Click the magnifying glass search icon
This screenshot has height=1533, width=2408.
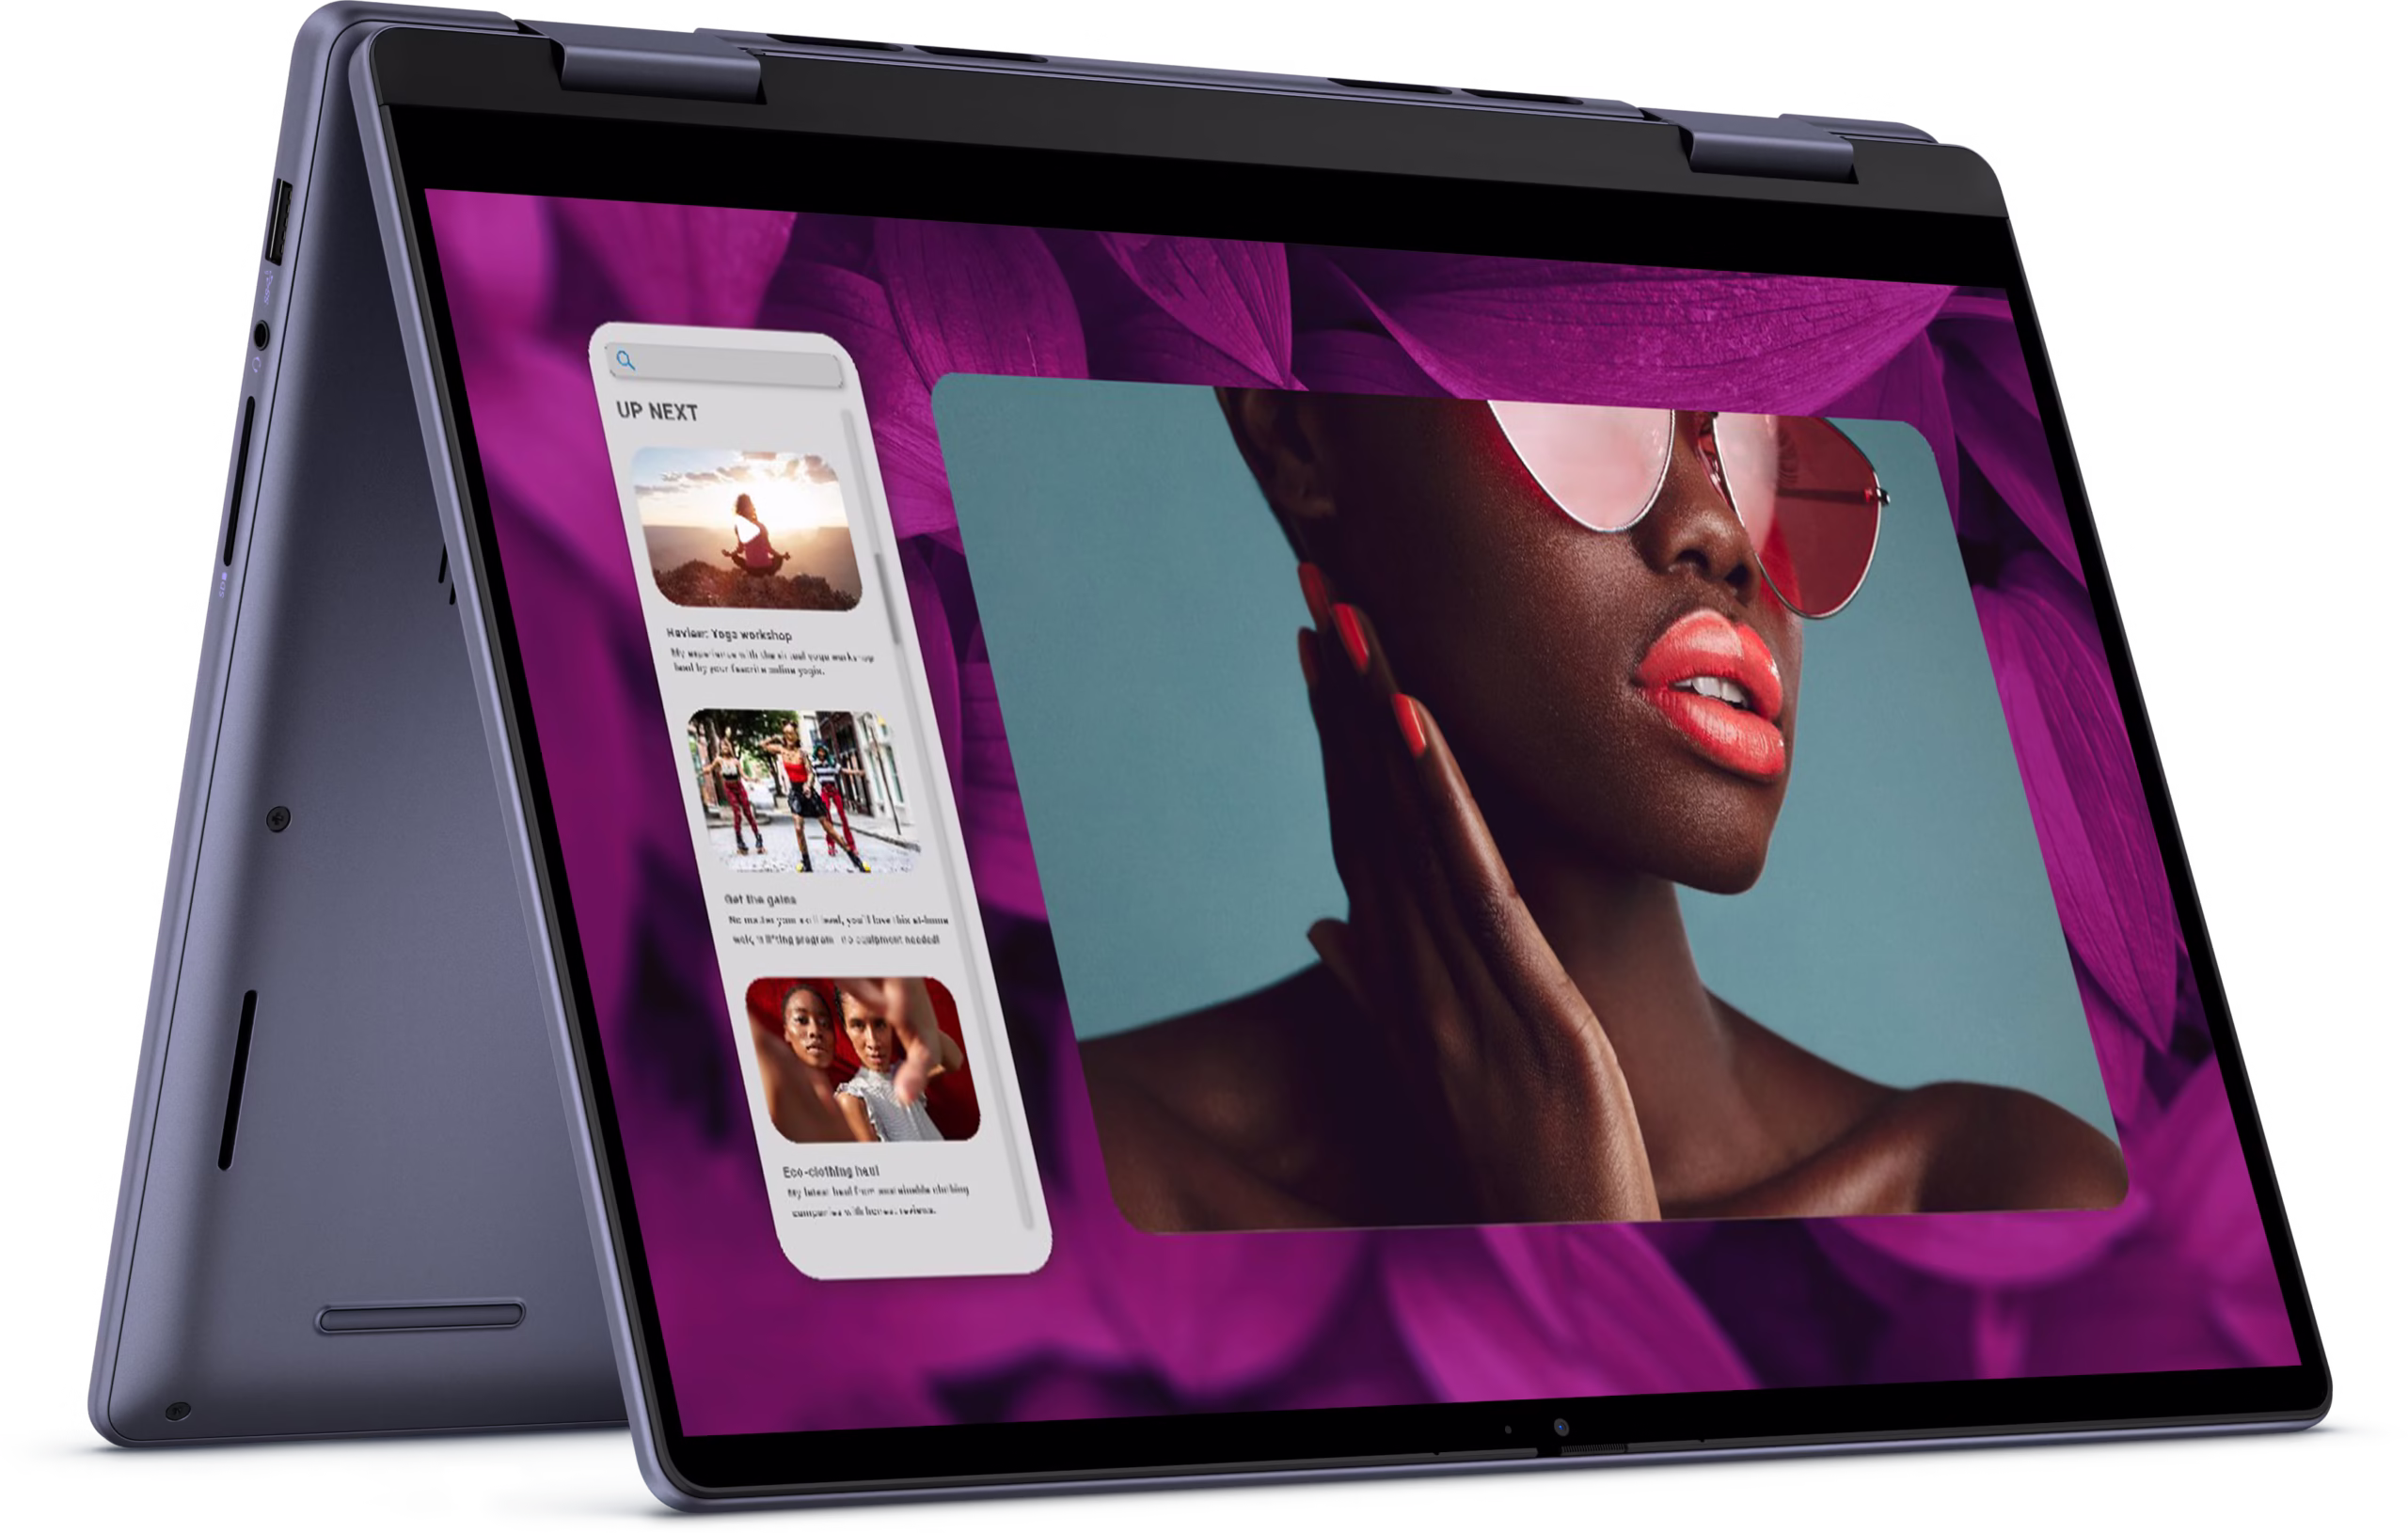[x=626, y=360]
